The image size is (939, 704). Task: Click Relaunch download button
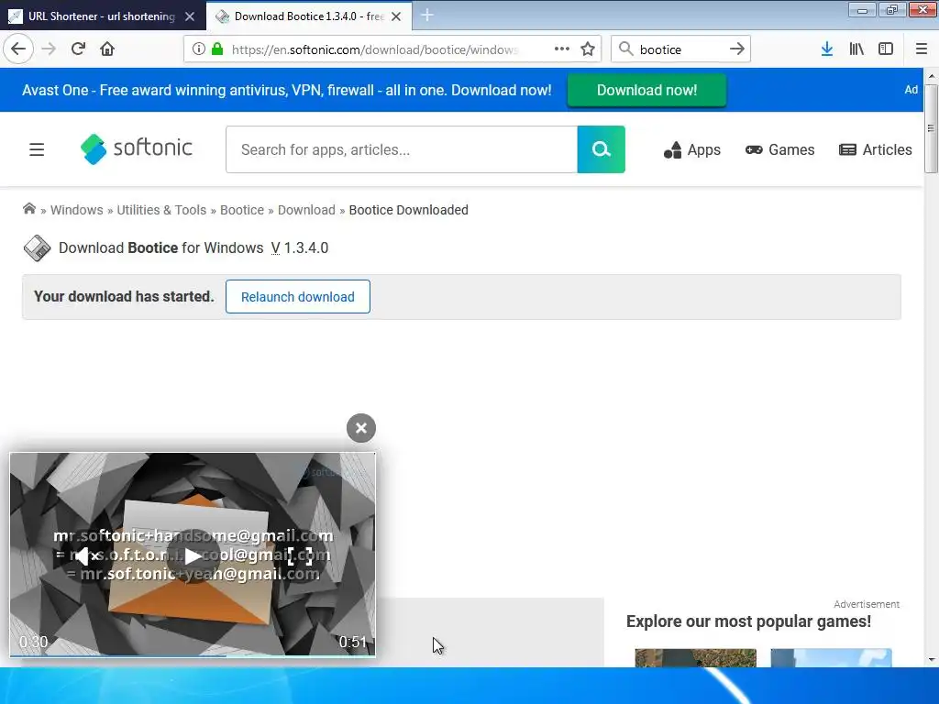click(x=298, y=296)
